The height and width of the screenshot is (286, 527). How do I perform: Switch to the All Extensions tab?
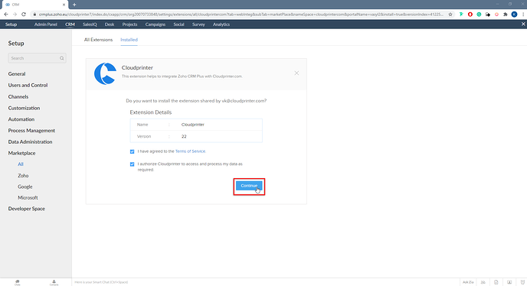tap(98, 40)
